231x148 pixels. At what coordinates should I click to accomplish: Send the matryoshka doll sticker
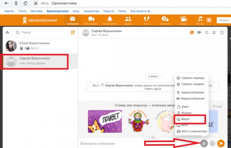(x=138, y=121)
